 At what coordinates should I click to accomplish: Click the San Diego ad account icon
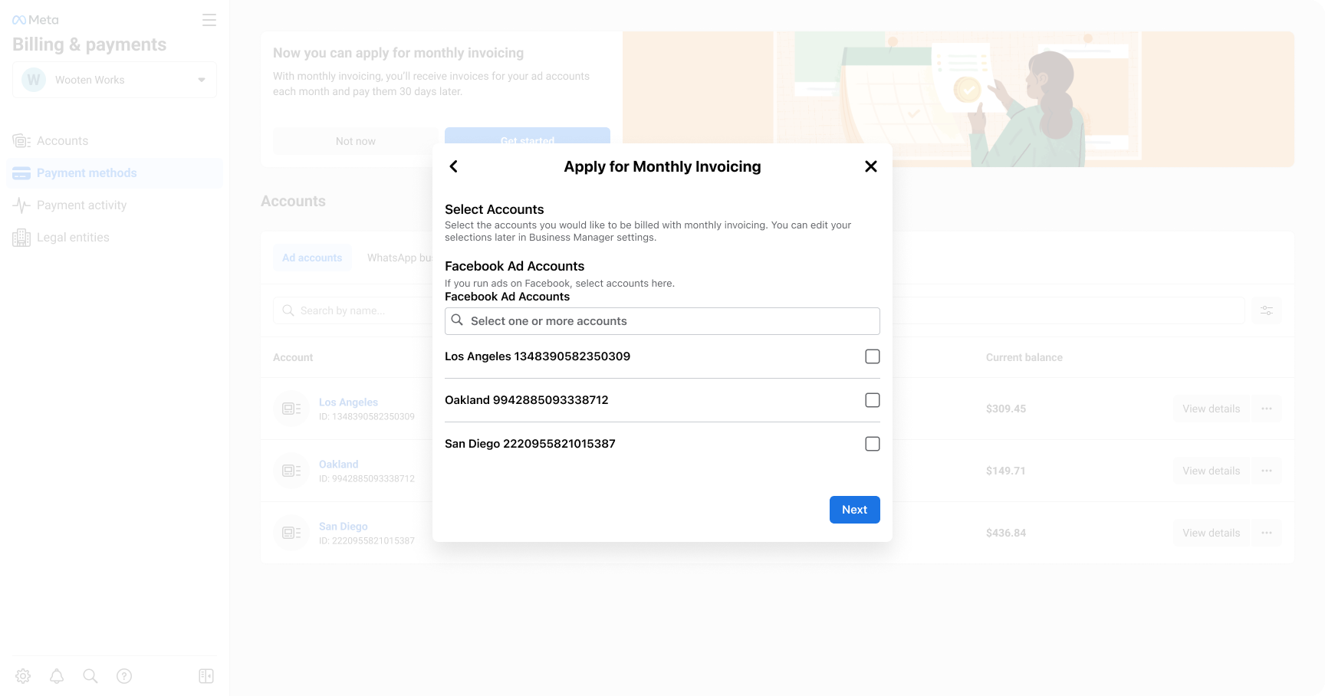(x=291, y=533)
